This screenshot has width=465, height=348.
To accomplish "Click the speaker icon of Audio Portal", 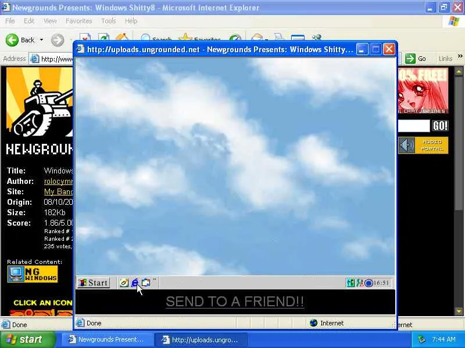I will pos(406,146).
